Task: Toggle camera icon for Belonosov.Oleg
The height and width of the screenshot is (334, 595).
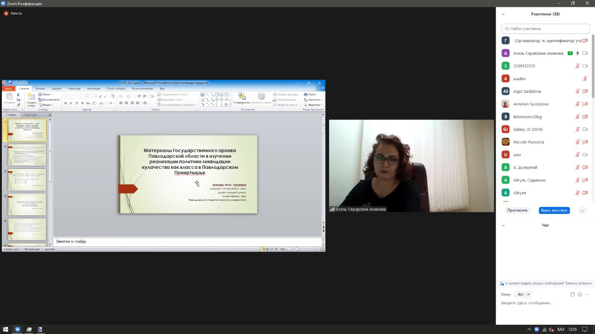Action: [585, 117]
